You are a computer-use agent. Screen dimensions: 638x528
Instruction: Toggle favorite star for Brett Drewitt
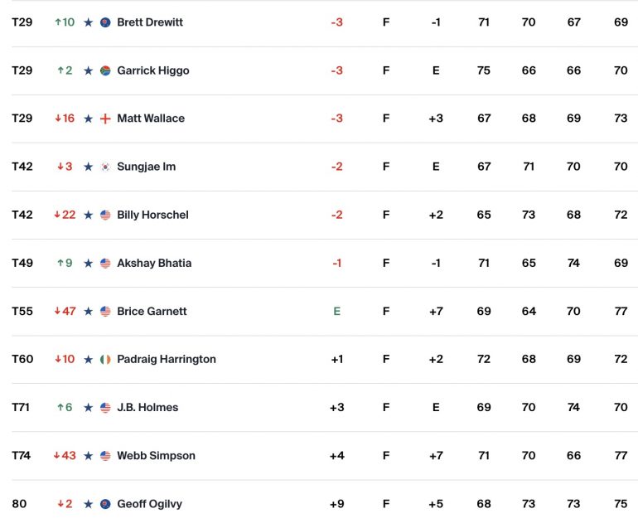[x=89, y=22]
